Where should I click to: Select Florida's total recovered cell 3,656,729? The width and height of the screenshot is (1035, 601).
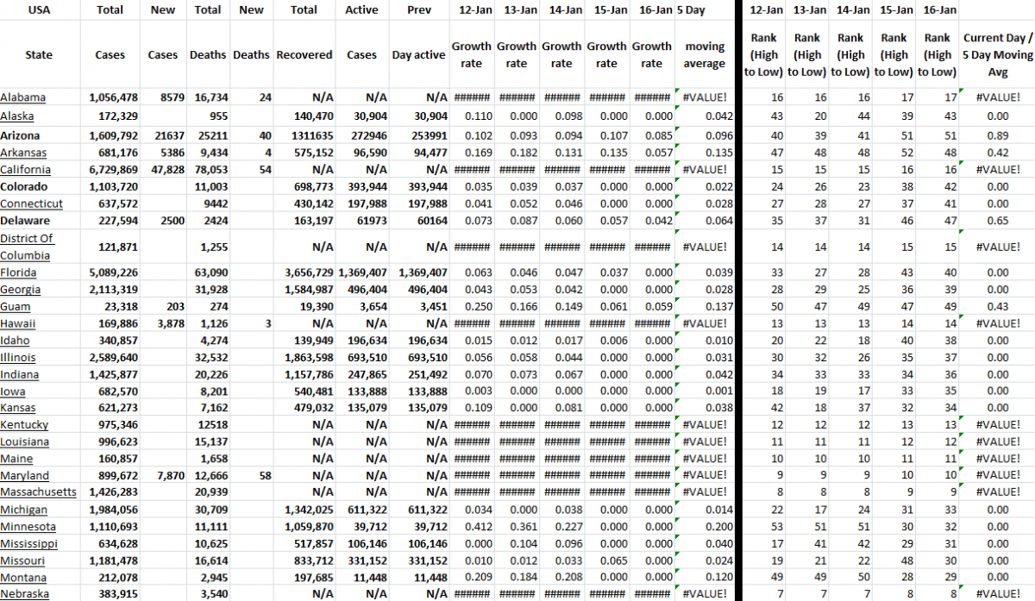pyautogui.click(x=304, y=272)
